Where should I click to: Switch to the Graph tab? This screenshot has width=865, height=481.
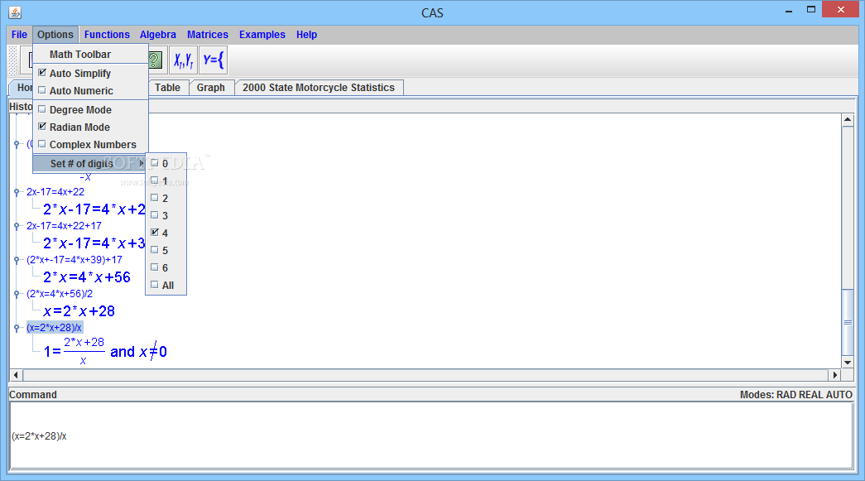tap(211, 87)
